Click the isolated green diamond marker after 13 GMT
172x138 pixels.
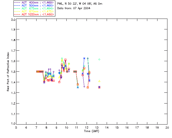[99, 59]
